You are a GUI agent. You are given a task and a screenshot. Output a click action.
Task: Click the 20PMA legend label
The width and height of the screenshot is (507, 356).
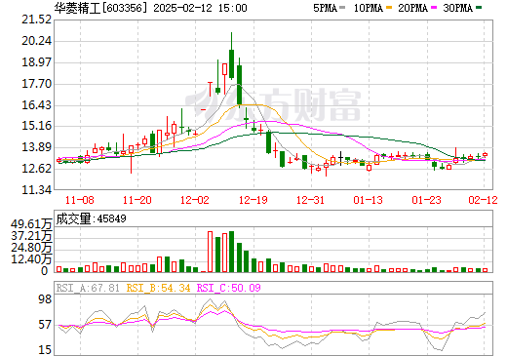pos(412,8)
